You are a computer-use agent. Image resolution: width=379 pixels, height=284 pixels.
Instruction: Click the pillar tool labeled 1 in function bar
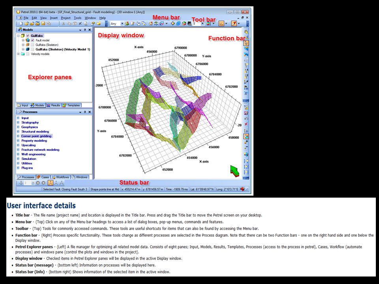246,71
